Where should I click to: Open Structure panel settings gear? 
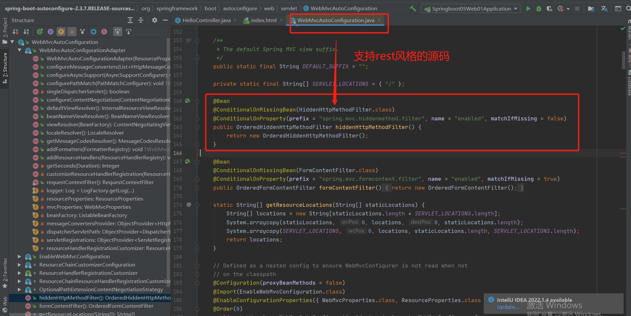155,20
